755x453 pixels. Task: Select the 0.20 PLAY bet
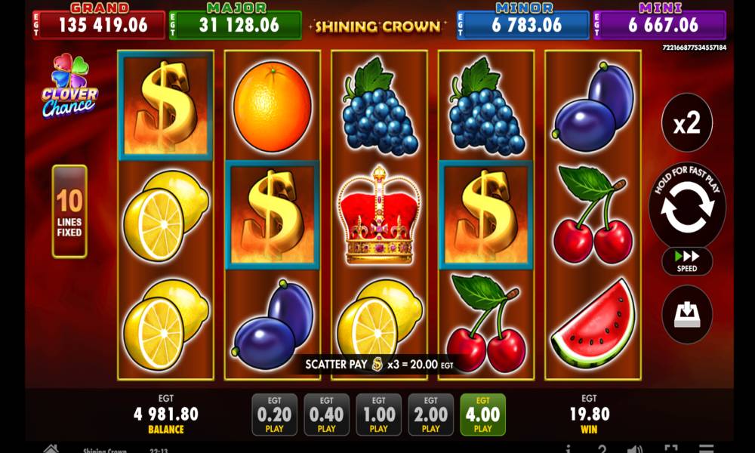[275, 414]
